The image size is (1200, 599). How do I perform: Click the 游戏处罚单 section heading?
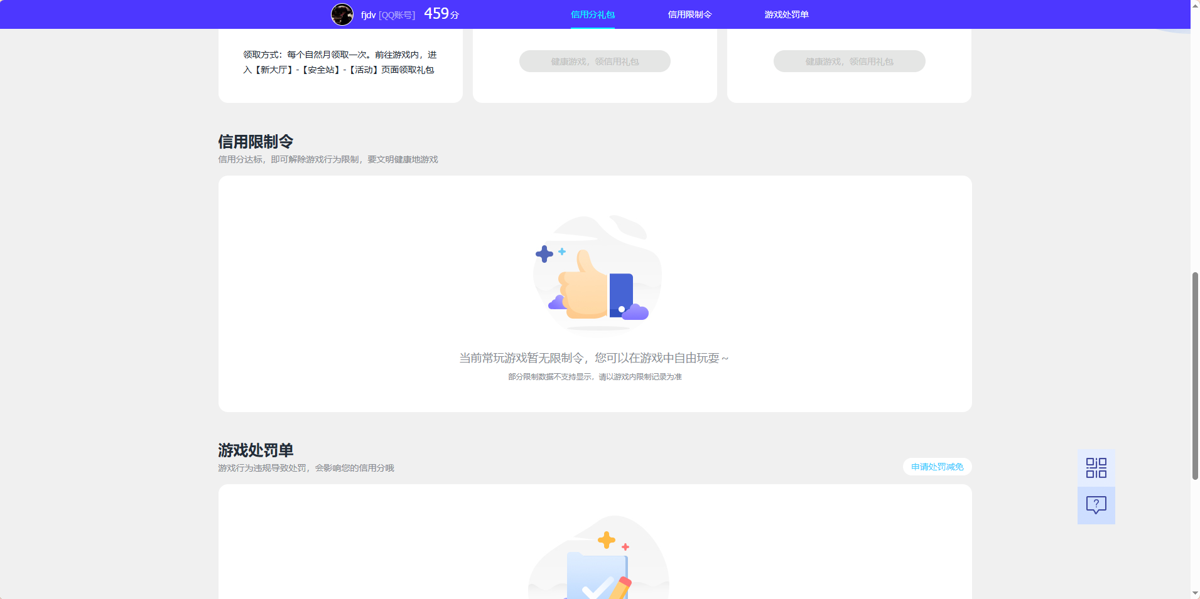[256, 450]
